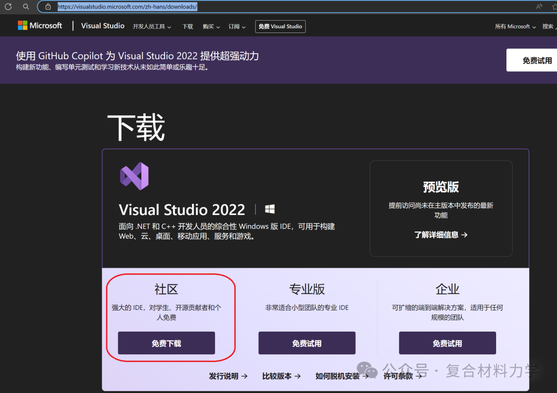Click the search icon in the browser toolbar
The height and width of the screenshot is (393, 557).
pyautogui.click(x=26, y=6)
